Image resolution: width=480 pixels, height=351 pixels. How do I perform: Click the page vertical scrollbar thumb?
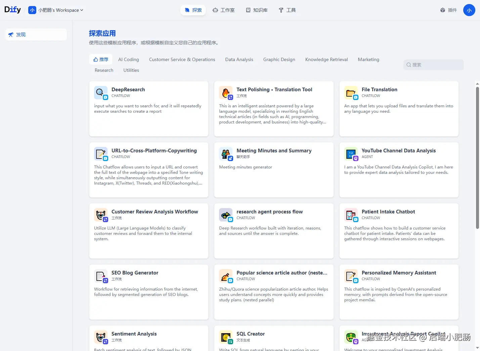click(x=477, y=158)
